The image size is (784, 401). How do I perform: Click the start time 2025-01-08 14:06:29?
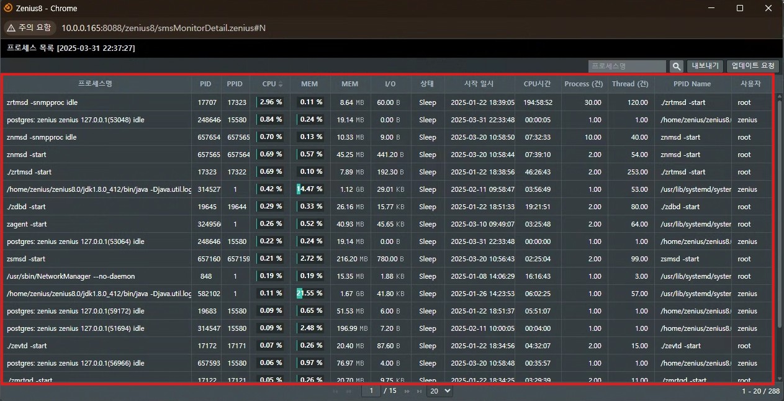click(482, 276)
